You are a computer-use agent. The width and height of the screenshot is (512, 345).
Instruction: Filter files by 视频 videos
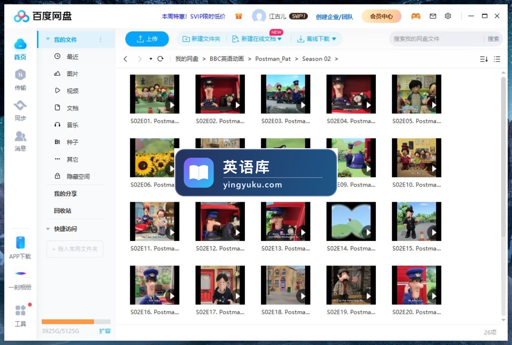tap(72, 91)
